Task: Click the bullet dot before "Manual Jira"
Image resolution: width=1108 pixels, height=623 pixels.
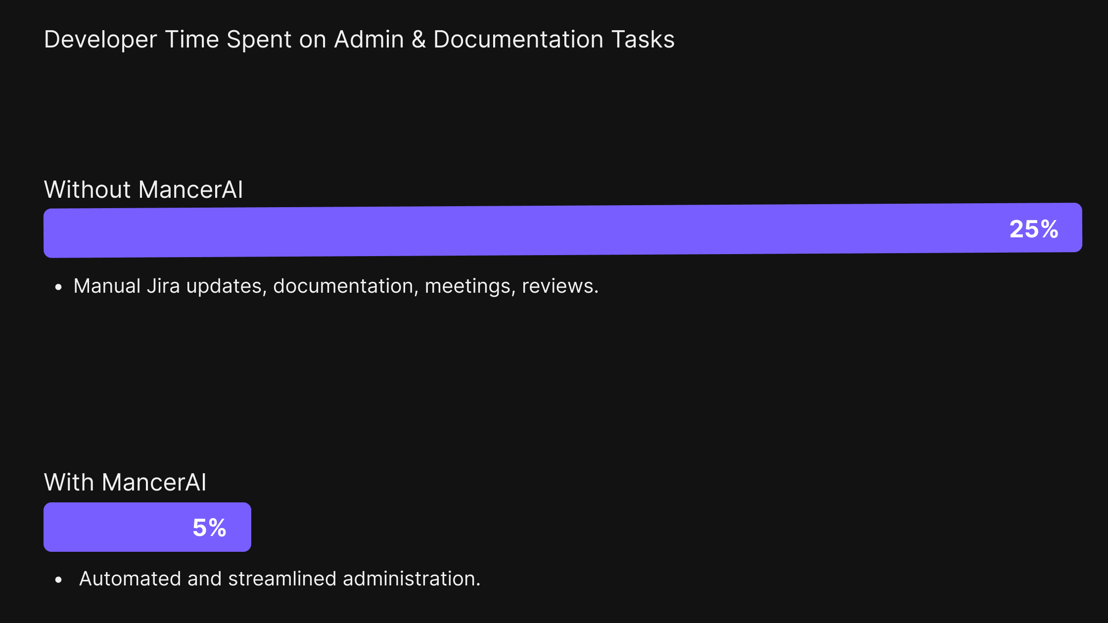Action: pyautogui.click(x=59, y=287)
